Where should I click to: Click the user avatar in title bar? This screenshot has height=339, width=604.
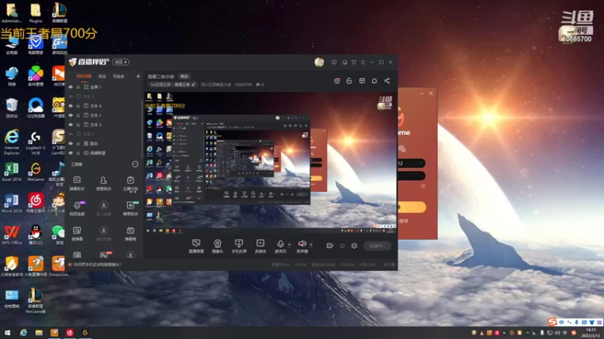click(319, 63)
